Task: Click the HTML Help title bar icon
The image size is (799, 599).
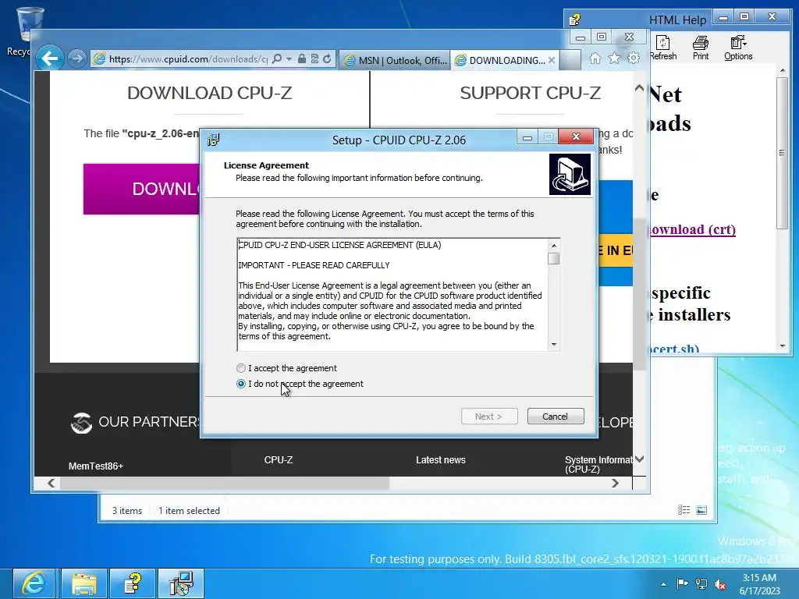Action: click(575, 19)
